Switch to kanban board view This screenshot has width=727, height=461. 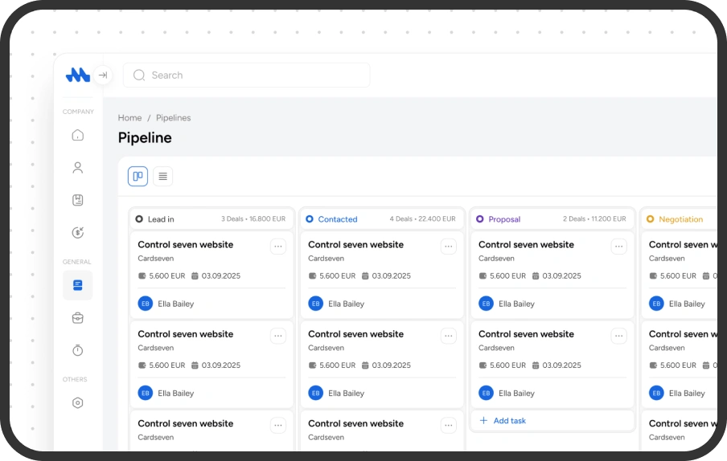click(138, 177)
